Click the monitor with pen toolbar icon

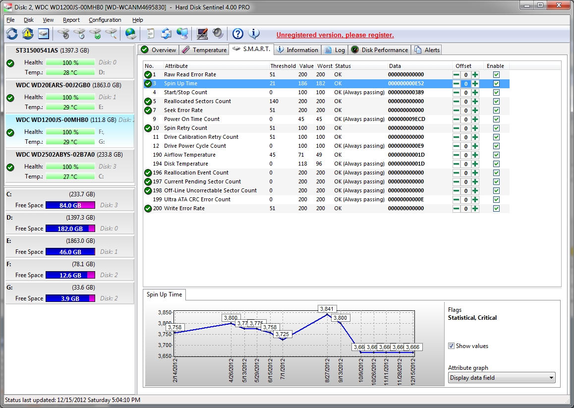click(x=202, y=34)
